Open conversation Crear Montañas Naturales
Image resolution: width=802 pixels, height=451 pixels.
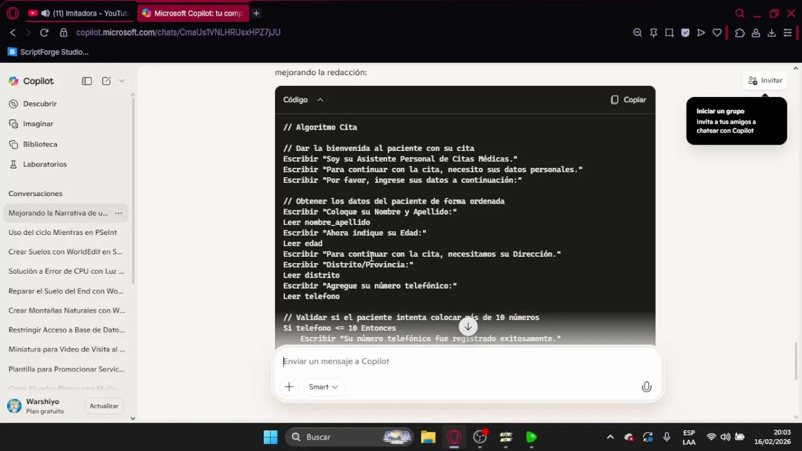pos(66,310)
